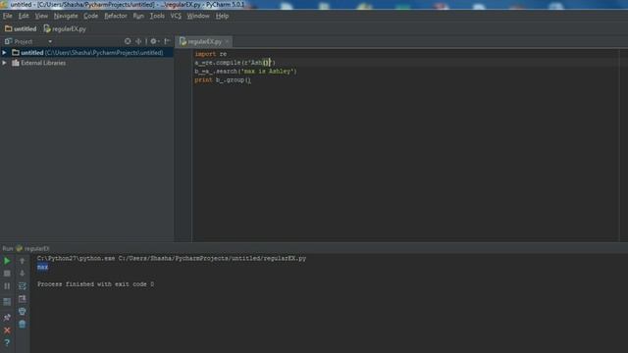Close the regularEX.py editor tab

227,41
